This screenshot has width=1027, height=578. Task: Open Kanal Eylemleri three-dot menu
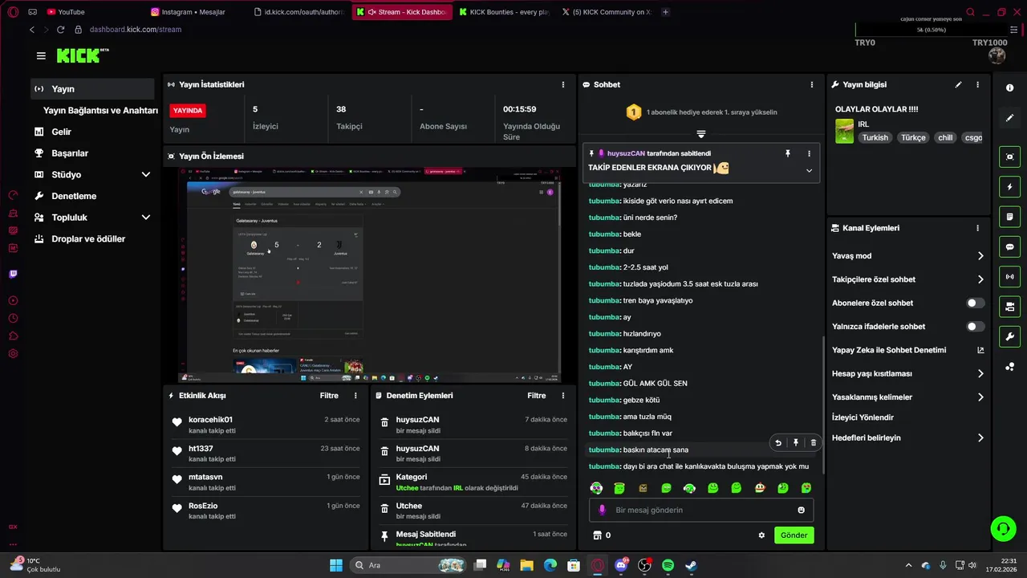(x=977, y=228)
